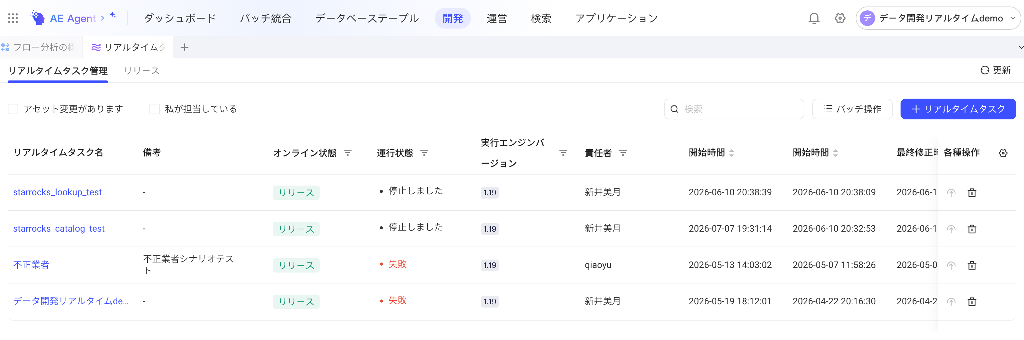Open starrocks_lookup_test task link

(57, 192)
